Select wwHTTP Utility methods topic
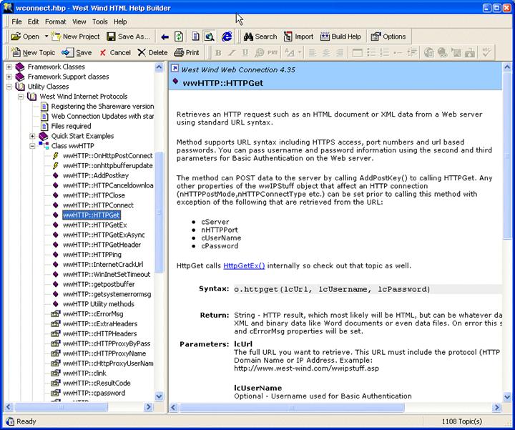Image resolution: width=515 pixels, height=430 pixels. point(99,304)
